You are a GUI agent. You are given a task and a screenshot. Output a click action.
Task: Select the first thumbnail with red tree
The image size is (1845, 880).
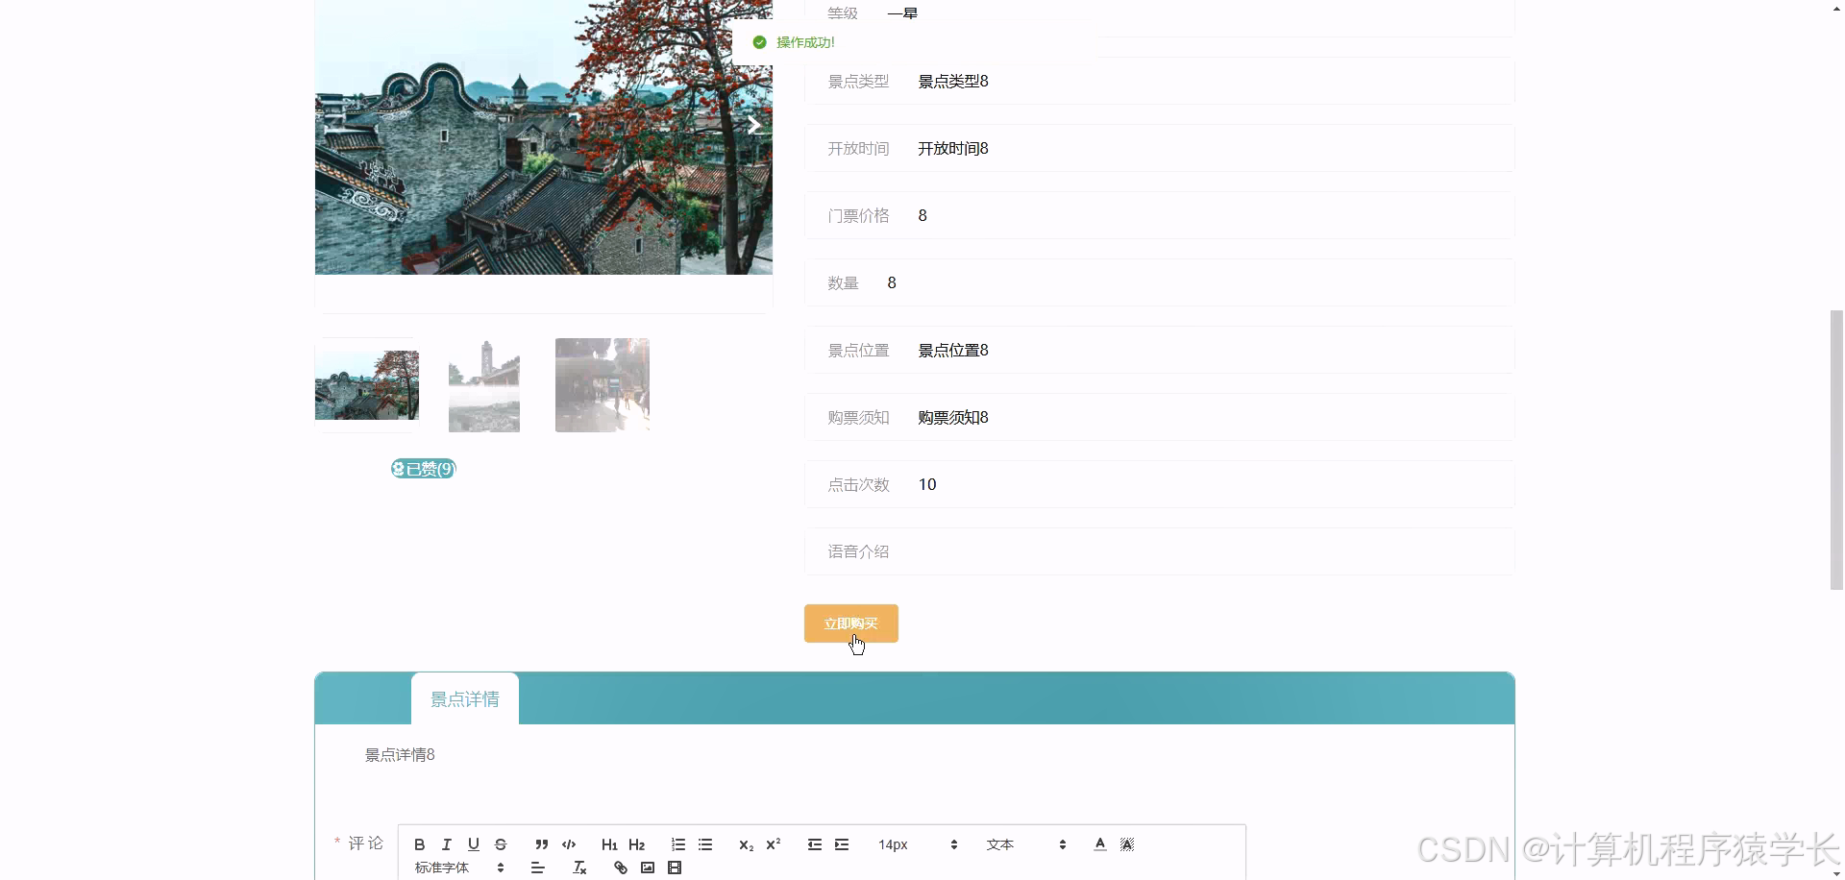[x=367, y=385]
